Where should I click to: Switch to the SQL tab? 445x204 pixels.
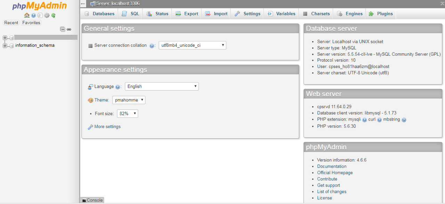click(130, 14)
